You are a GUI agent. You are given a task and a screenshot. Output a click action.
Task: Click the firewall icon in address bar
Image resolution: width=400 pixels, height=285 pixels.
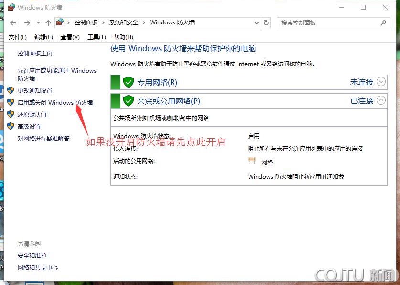click(60, 22)
